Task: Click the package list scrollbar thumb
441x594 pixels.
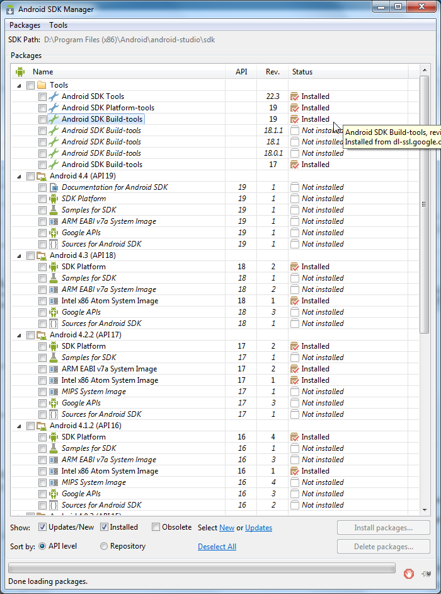Action: click(425, 204)
